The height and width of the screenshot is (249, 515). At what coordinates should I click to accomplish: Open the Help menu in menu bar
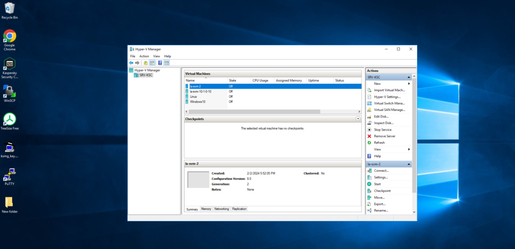[x=167, y=56]
